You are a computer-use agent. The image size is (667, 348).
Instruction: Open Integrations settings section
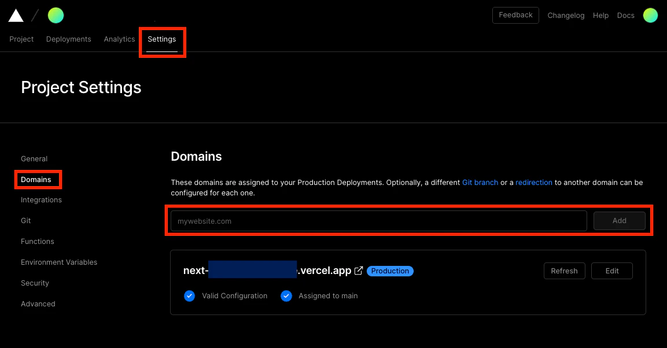point(41,199)
